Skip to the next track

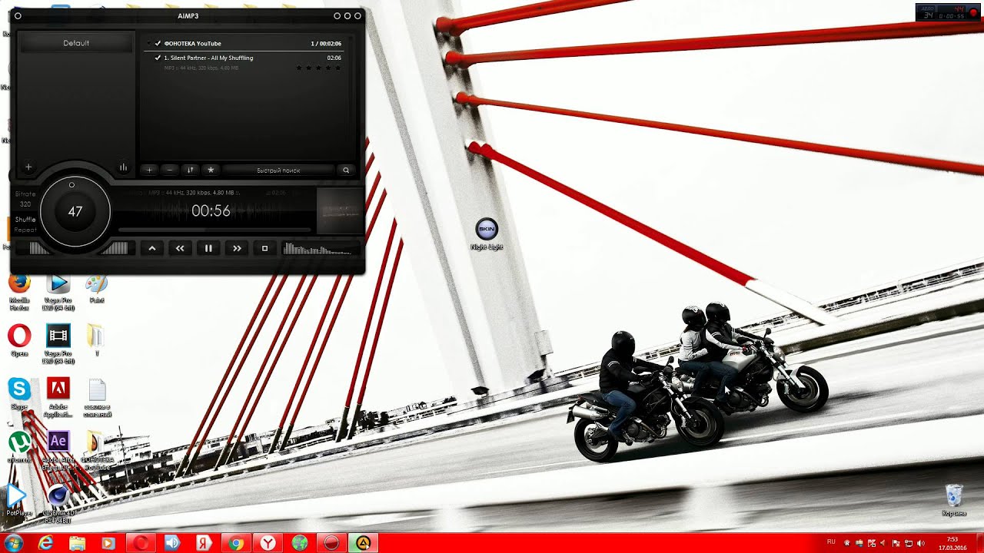click(x=237, y=248)
